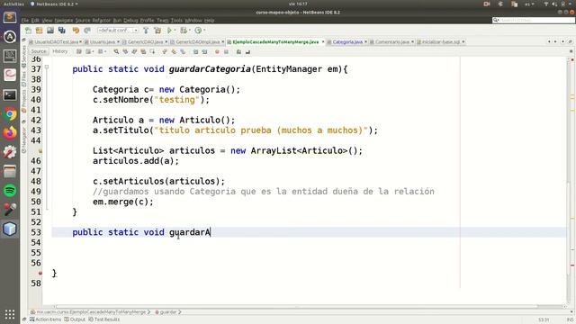Open Sublime Text from the dock
The image size is (576, 324).
(10, 17)
